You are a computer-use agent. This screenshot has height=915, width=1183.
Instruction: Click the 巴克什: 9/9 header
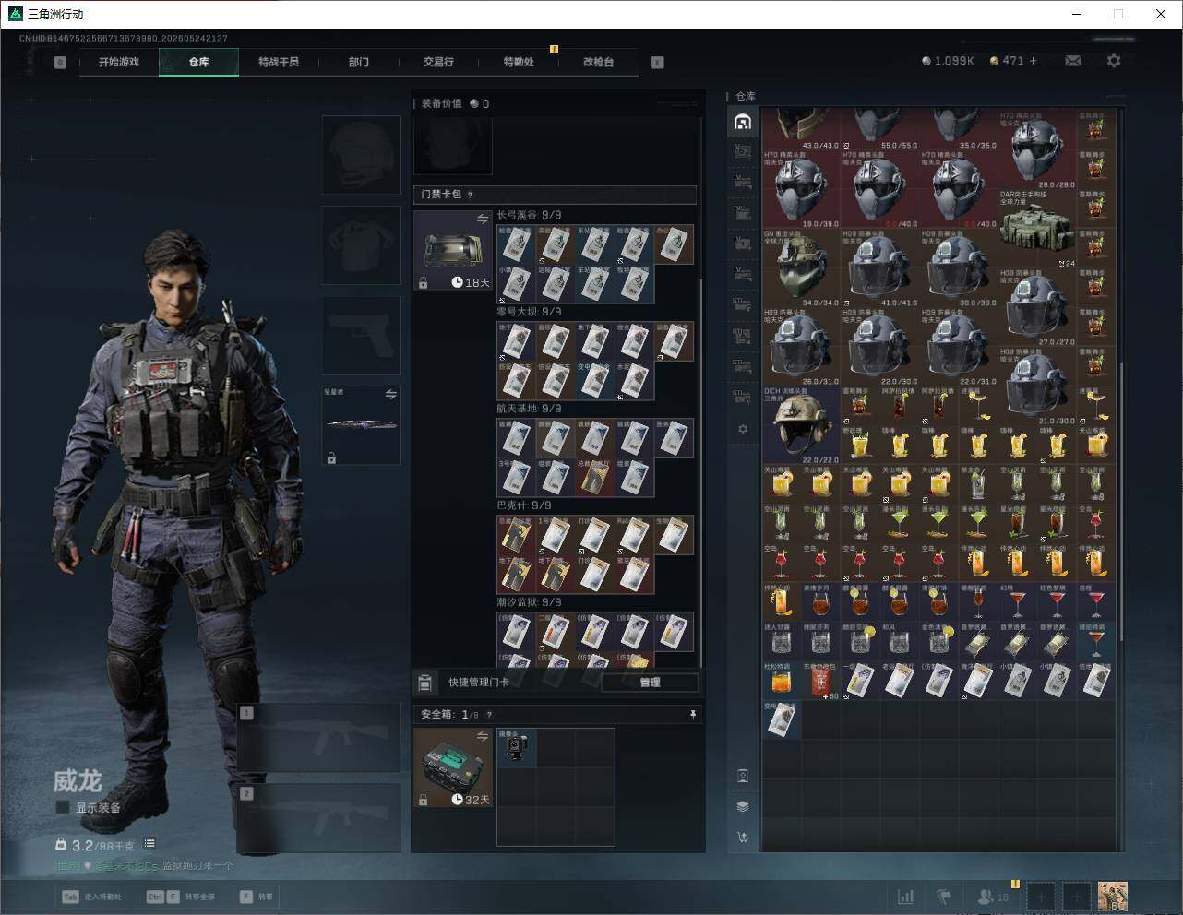click(524, 505)
